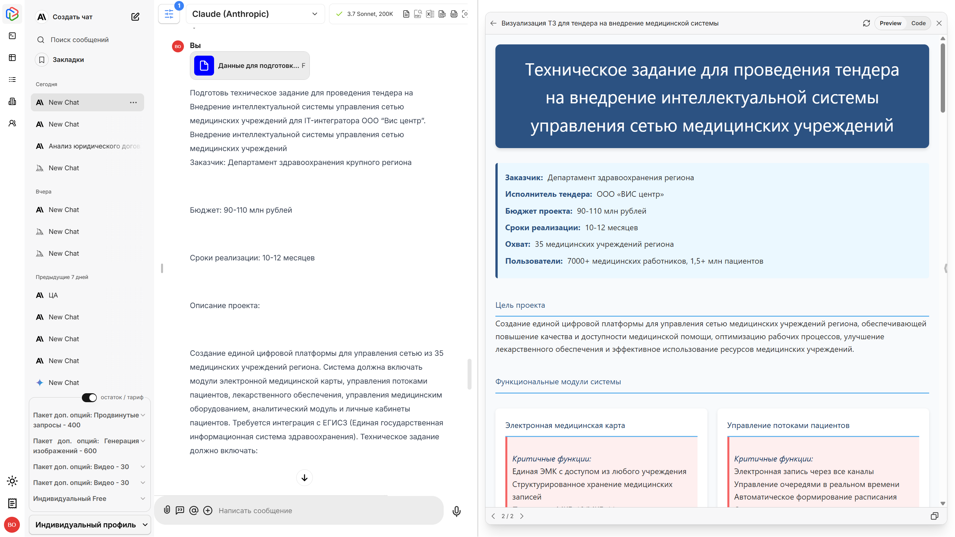
Task: Click the Поиск сообщений search field
Action: click(x=87, y=40)
